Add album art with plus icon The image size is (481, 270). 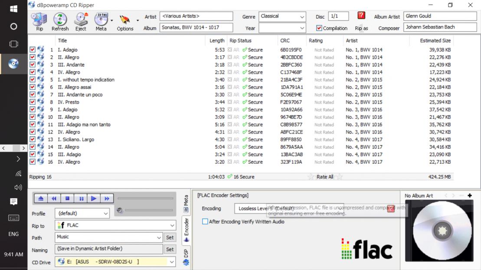pos(470,196)
